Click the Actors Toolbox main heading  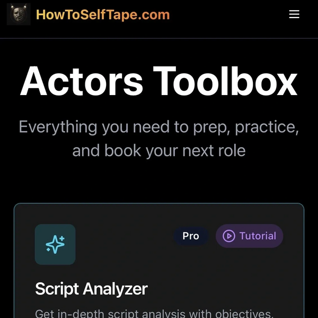point(159,81)
